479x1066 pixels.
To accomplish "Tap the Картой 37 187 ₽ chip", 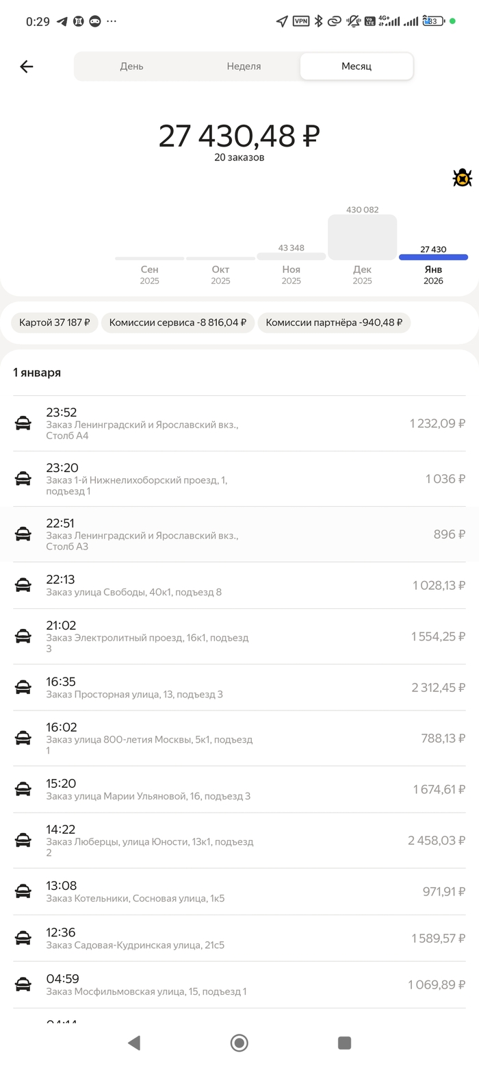I will coord(55,323).
